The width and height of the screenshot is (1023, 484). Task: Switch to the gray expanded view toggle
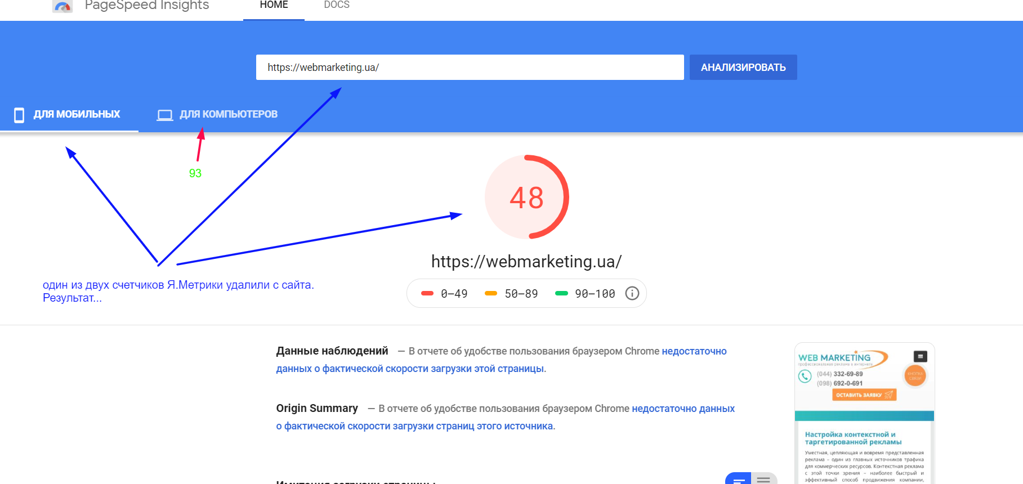tap(764, 479)
